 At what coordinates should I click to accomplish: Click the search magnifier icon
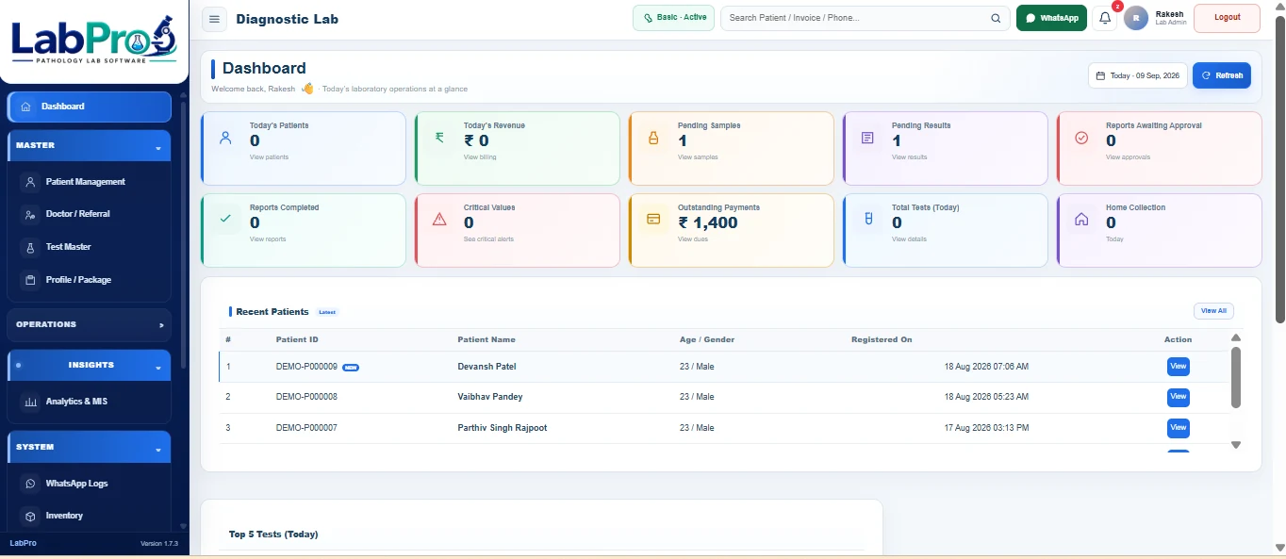[x=996, y=18]
